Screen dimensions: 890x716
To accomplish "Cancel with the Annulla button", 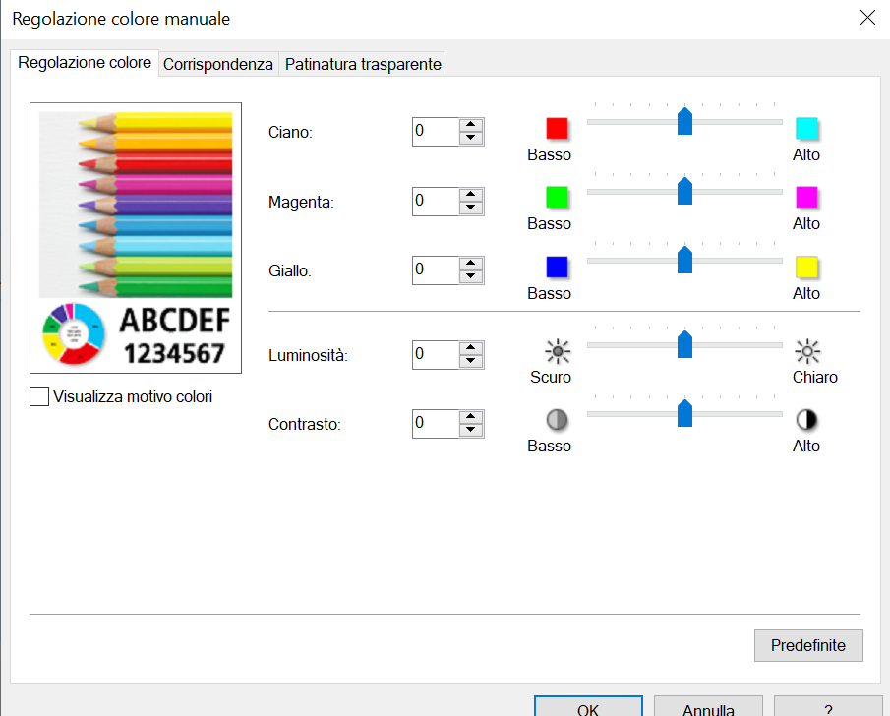I will 708,707.
